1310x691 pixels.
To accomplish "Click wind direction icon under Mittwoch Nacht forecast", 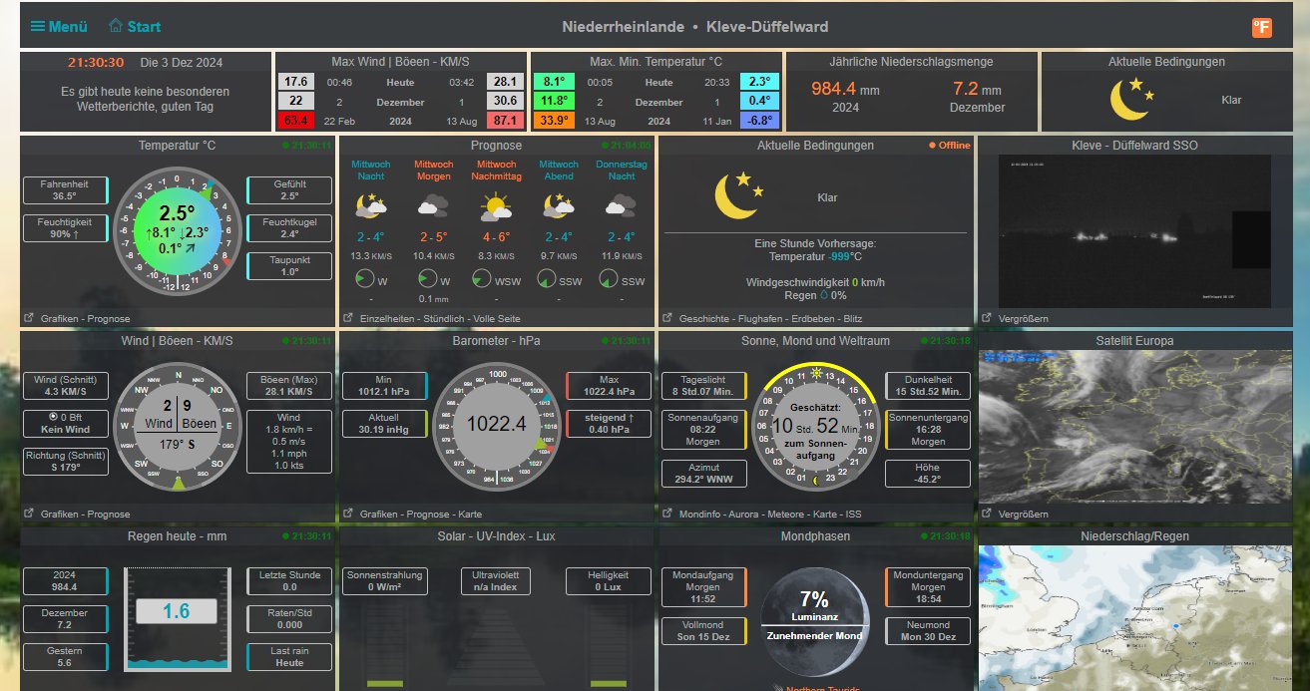I will click(x=364, y=280).
